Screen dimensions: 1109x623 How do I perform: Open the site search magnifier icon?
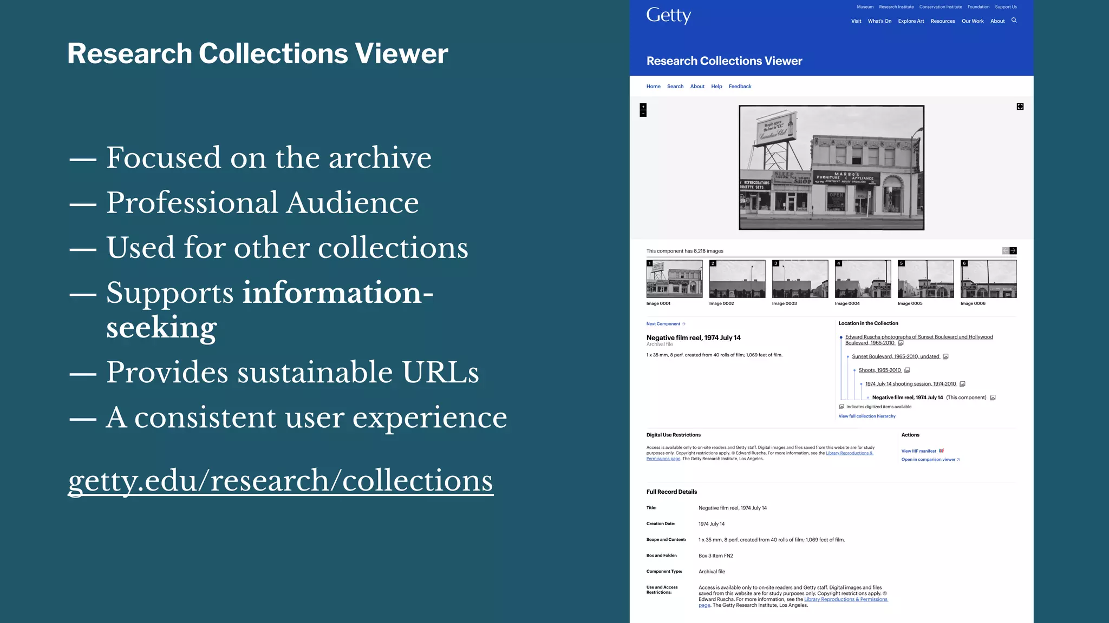[1014, 21]
